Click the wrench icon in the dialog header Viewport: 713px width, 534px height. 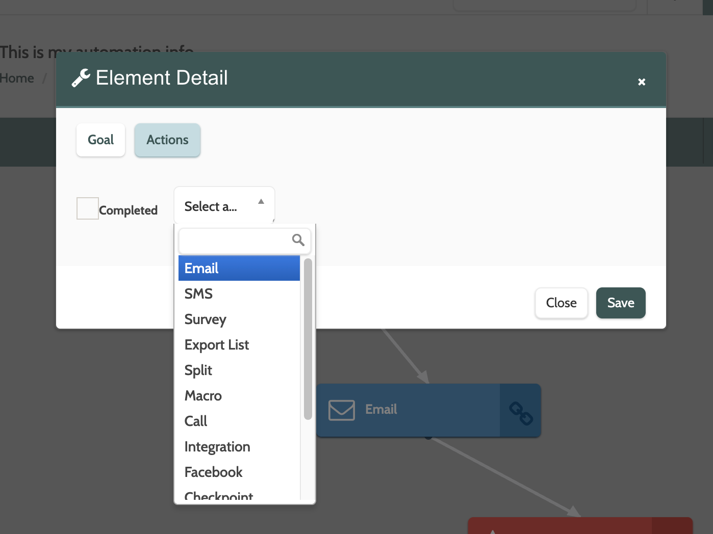tap(81, 78)
